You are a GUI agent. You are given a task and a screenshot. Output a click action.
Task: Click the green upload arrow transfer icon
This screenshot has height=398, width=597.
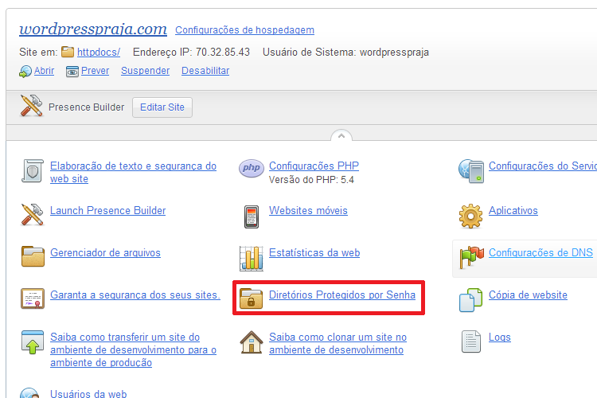[33, 342]
